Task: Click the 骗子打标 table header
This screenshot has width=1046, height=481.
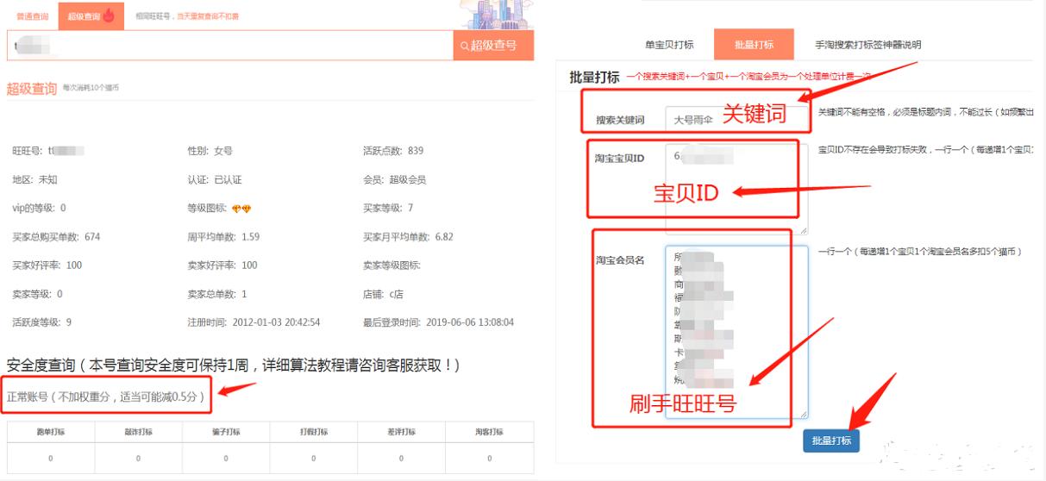Action: tap(226, 432)
